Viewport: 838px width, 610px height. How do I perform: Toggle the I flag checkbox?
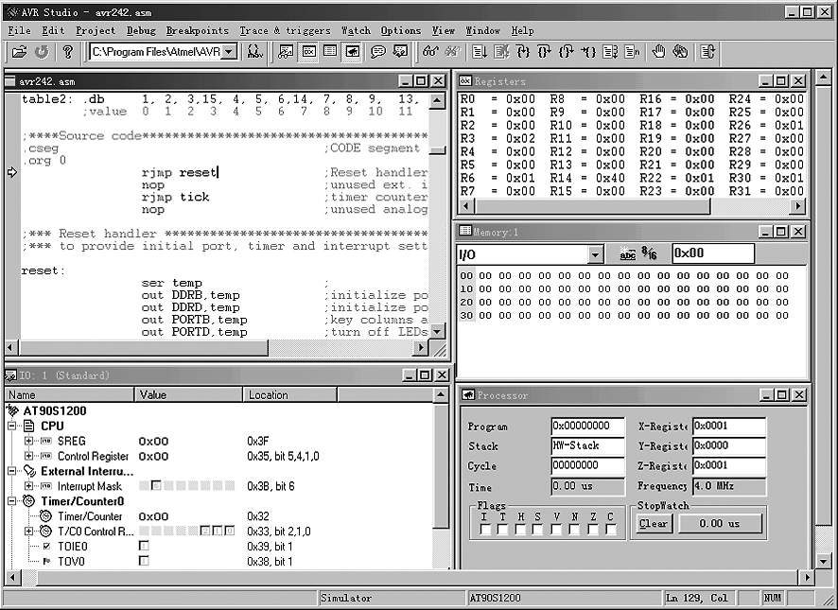tap(485, 530)
